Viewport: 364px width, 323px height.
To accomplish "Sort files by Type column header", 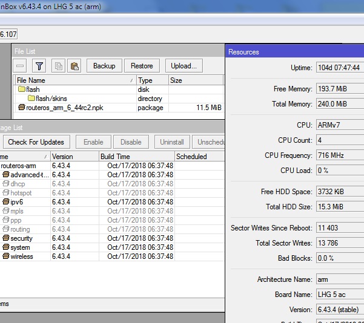I will (x=153, y=80).
